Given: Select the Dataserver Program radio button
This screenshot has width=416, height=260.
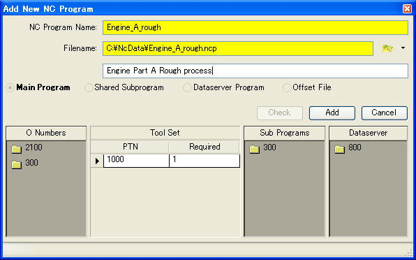Looking at the screenshot, I should tap(187, 87).
